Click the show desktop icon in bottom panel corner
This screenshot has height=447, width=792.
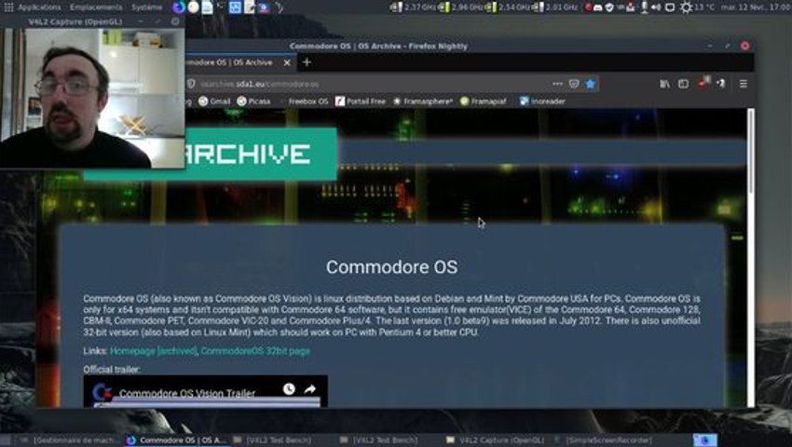[x=6, y=440]
